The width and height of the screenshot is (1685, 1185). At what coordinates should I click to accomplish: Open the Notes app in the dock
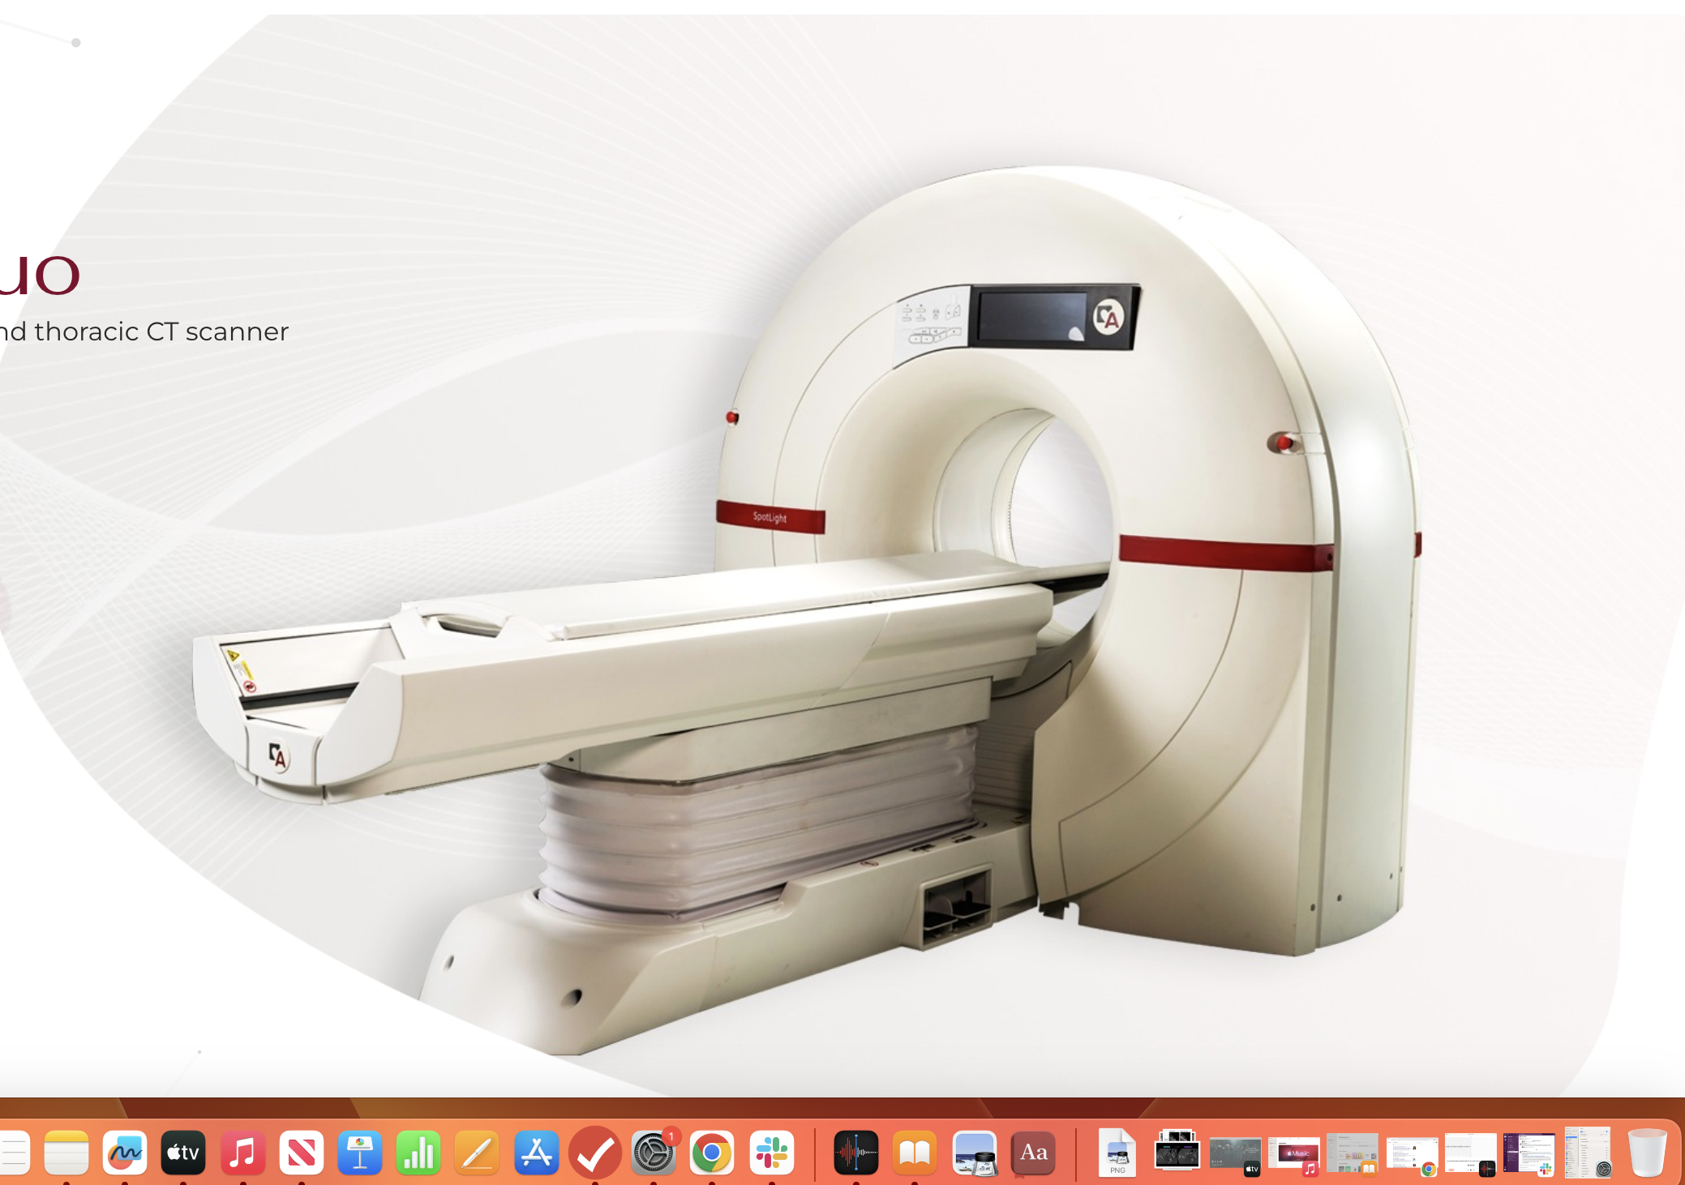[66, 1153]
